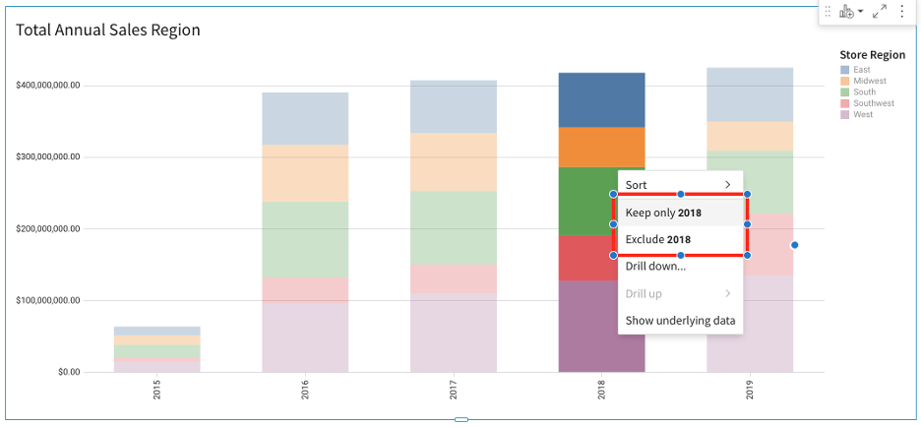Click the Southwest legend label
Screen dimensions: 921x427
[874, 103]
